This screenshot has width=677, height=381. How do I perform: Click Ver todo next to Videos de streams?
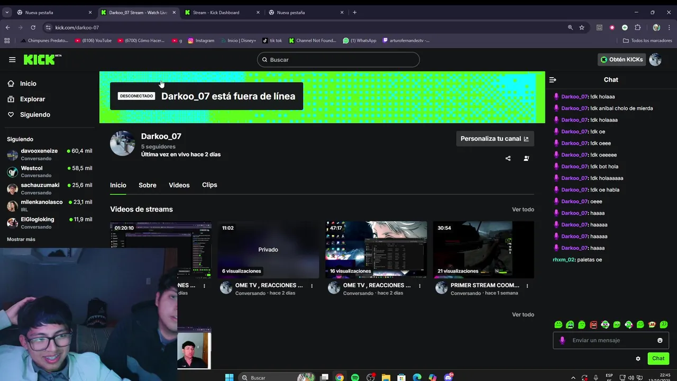click(523, 210)
